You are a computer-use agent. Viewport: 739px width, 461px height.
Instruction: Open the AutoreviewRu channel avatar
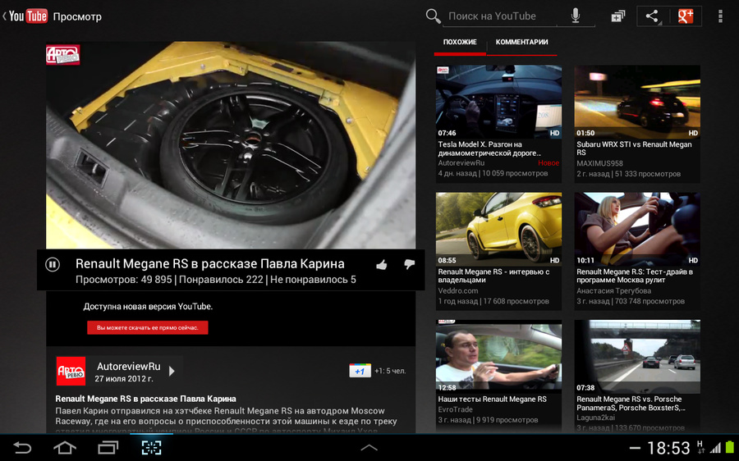(x=71, y=371)
